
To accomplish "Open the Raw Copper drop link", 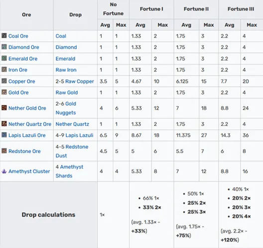I will 80,81.
